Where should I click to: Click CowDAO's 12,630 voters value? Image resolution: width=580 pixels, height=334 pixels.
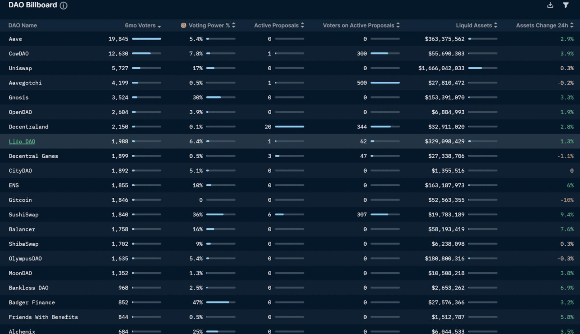[118, 54]
